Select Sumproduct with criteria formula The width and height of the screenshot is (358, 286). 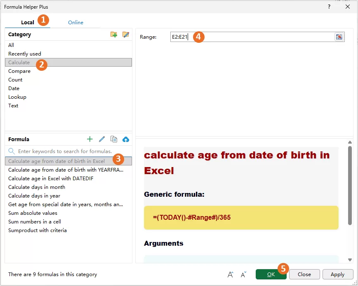(68, 230)
